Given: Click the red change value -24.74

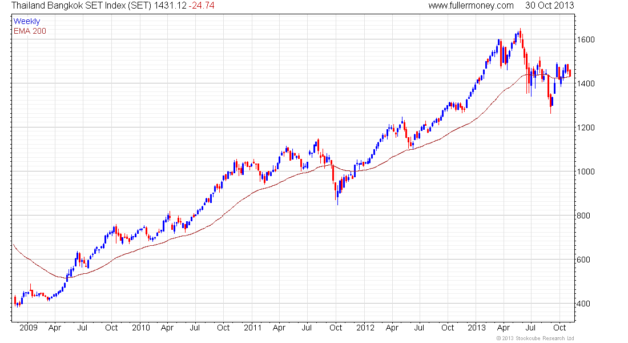Looking at the screenshot, I should click(x=202, y=6).
